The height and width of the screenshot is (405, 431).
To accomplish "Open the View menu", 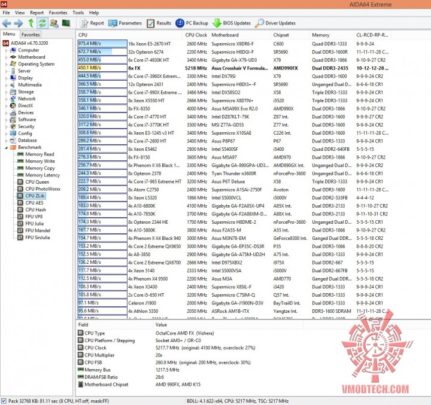I will (20, 13).
